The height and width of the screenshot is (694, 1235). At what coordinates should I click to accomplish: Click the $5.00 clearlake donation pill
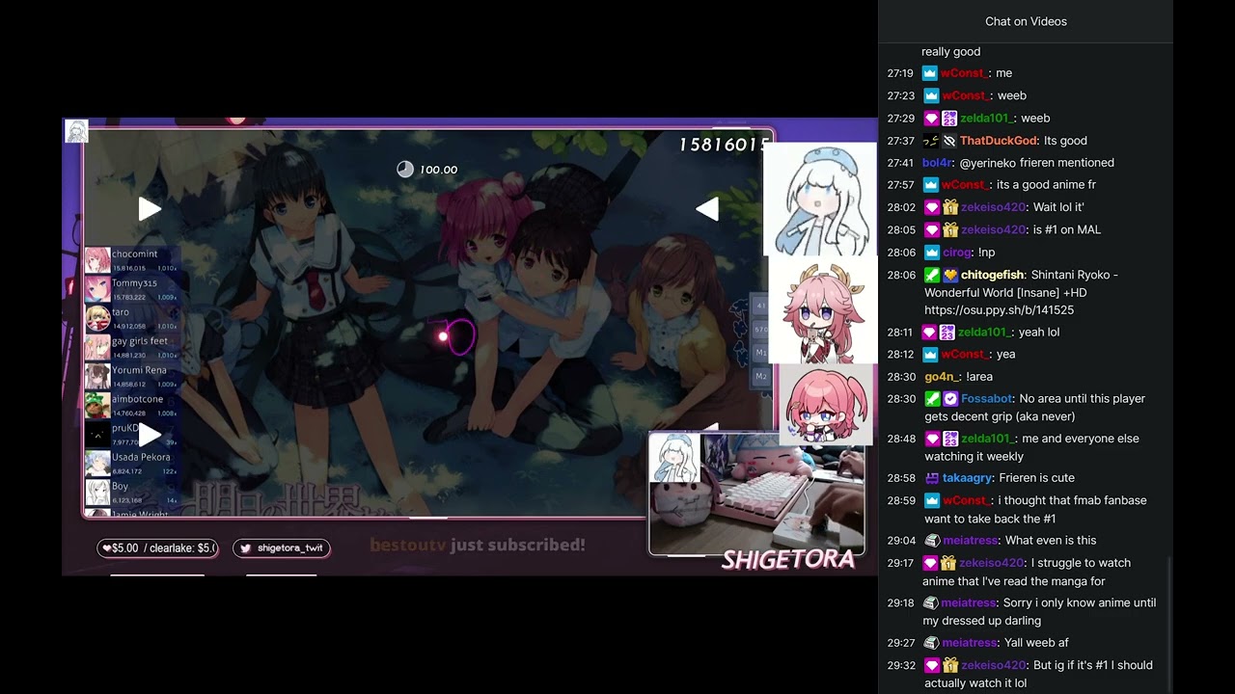coord(158,548)
